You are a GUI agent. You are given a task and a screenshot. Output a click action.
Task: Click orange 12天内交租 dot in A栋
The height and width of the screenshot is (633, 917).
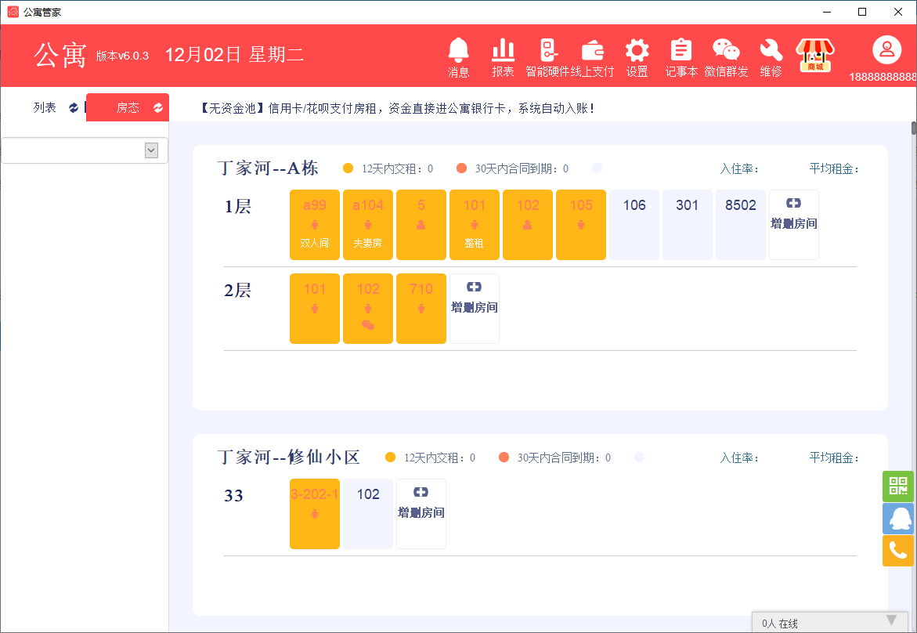pos(348,168)
